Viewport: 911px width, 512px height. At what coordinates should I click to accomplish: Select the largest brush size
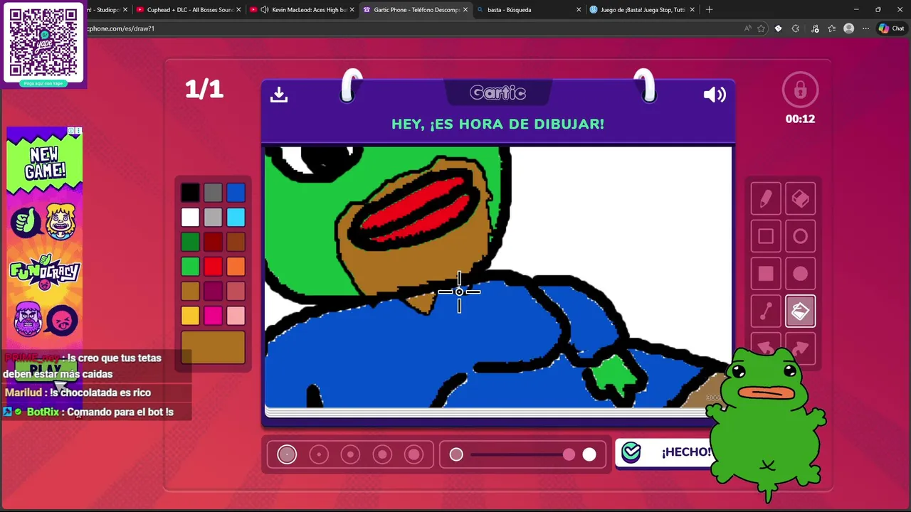pyautogui.click(x=414, y=454)
